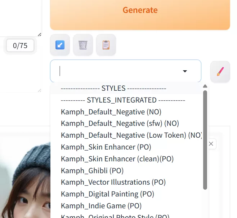
Task: Pick Kamph_Skin Enhancer (clean)(PO) style
Action: pyautogui.click(x=127, y=159)
